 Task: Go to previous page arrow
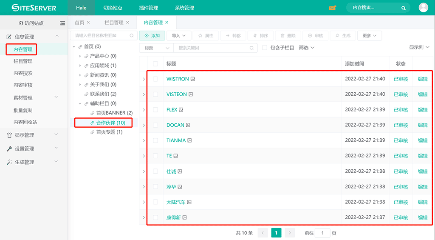[x=263, y=233]
